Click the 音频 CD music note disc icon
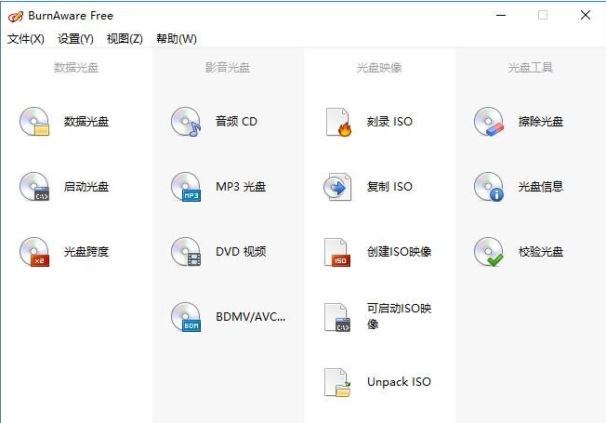The image size is (606, 423). tap(186, 122)
